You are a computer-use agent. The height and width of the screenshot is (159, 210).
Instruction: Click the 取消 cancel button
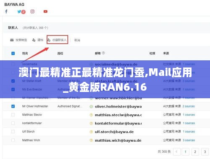click(77, 40)
